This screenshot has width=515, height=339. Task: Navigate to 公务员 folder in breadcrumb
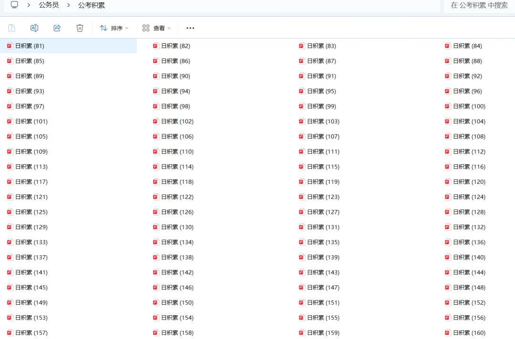pos(49,5)
